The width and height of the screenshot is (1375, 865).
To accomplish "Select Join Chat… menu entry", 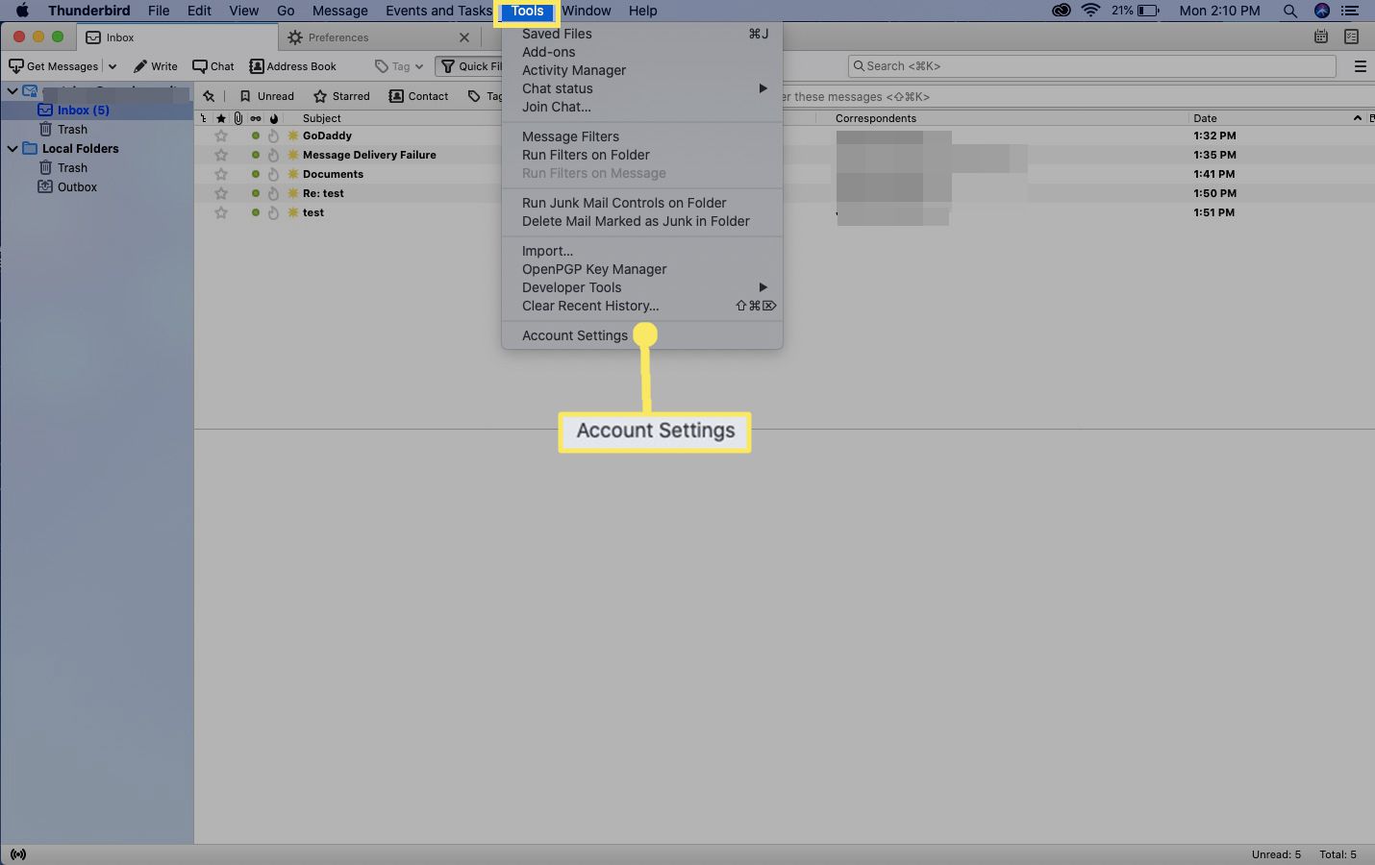I will (556, 107).
